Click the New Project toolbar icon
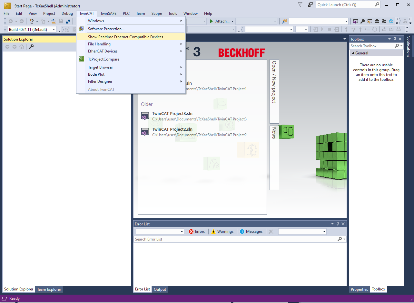The width and height of the screenshot is (414, 303). pyautogui.click(x=32, y=21)
